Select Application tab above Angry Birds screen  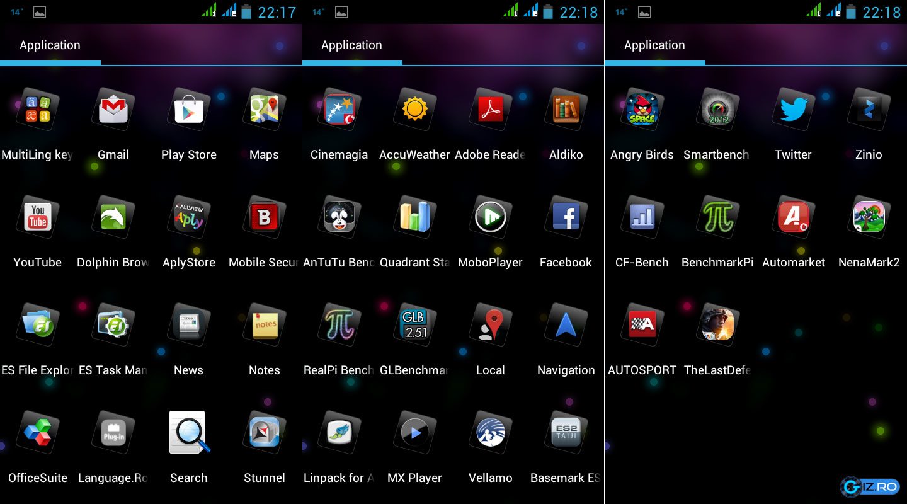point(655,45)
